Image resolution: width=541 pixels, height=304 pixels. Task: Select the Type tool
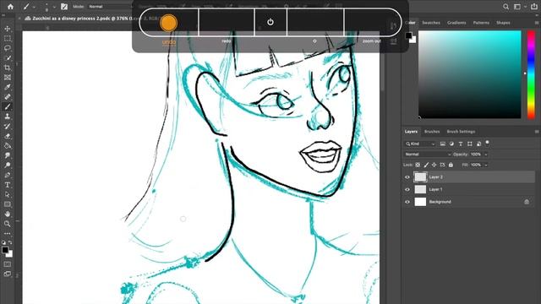(x=8, y=185)
